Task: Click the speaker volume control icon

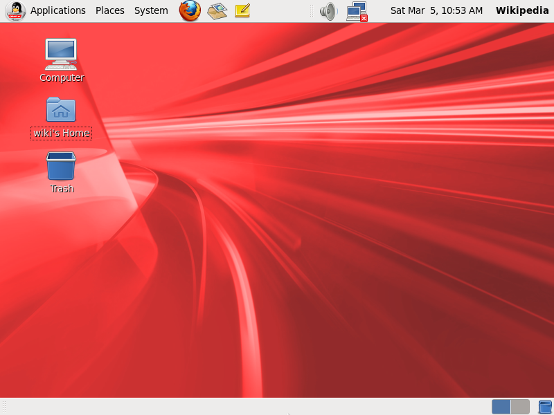Action: (328, 11)
